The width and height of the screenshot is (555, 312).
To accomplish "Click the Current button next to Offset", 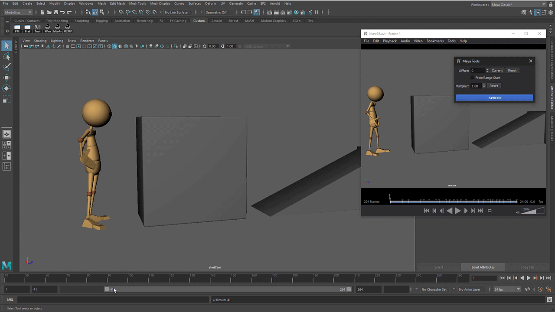I will [497, 71].
